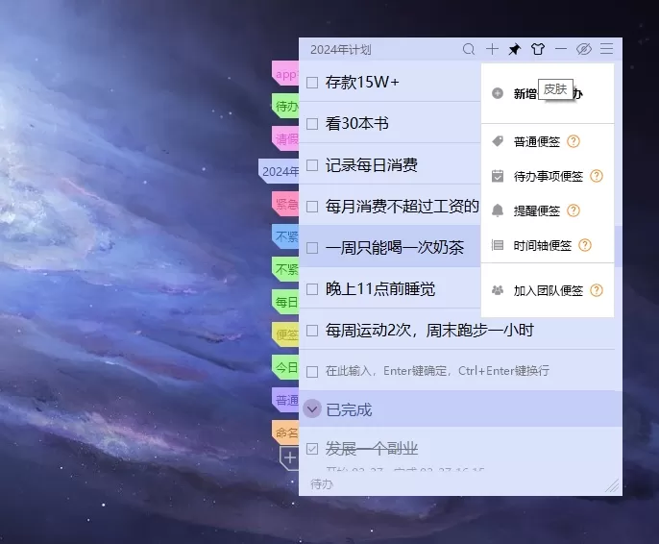Check the 存款15W+ task checkbox
Image resolution: width=659 pixels, height=544 pixels.
click(x=312, y=83)
